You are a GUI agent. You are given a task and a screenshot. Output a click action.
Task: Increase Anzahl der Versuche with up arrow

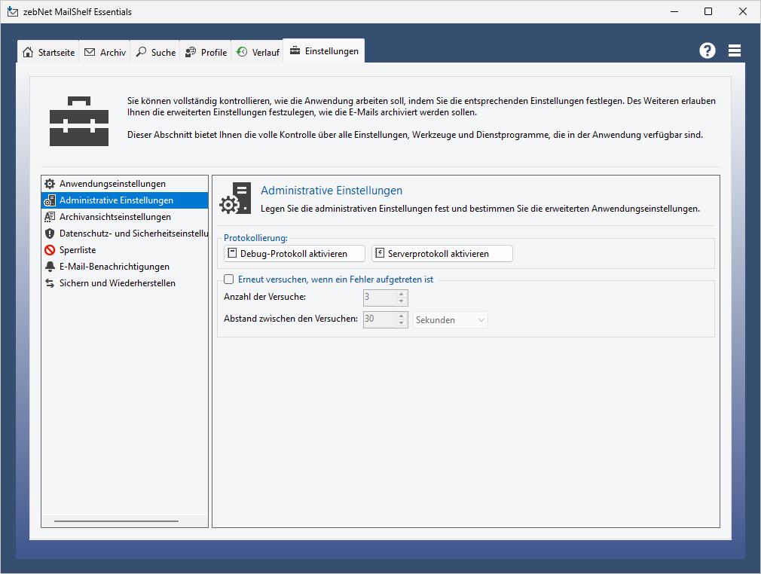point(402,293)
